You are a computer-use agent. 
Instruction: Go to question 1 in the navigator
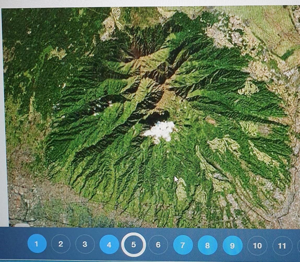37,244
